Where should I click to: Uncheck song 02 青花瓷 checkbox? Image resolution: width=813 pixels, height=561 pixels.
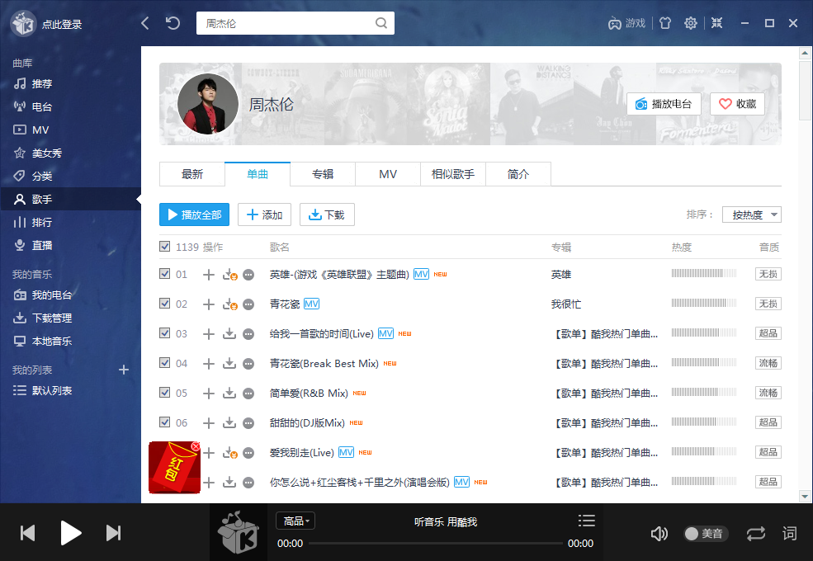pyautogui.click(x=164, y=304)
